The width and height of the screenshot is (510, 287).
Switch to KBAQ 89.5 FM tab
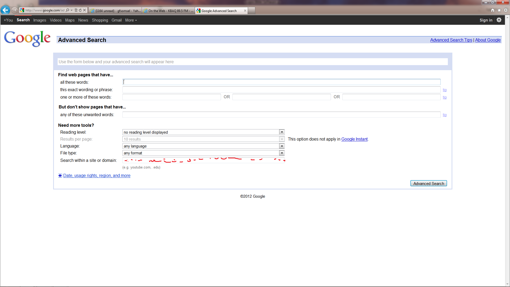coord(168,11)
